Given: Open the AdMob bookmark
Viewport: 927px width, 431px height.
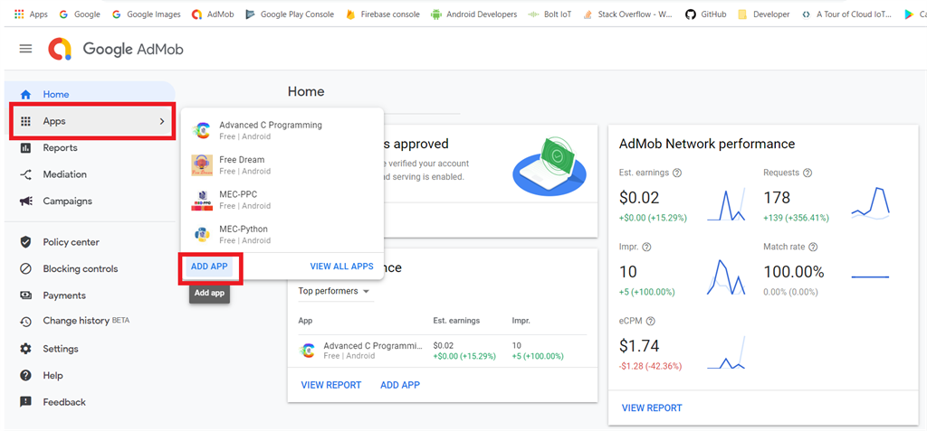Looking at the screenshot, I should (x=211, y=14).
